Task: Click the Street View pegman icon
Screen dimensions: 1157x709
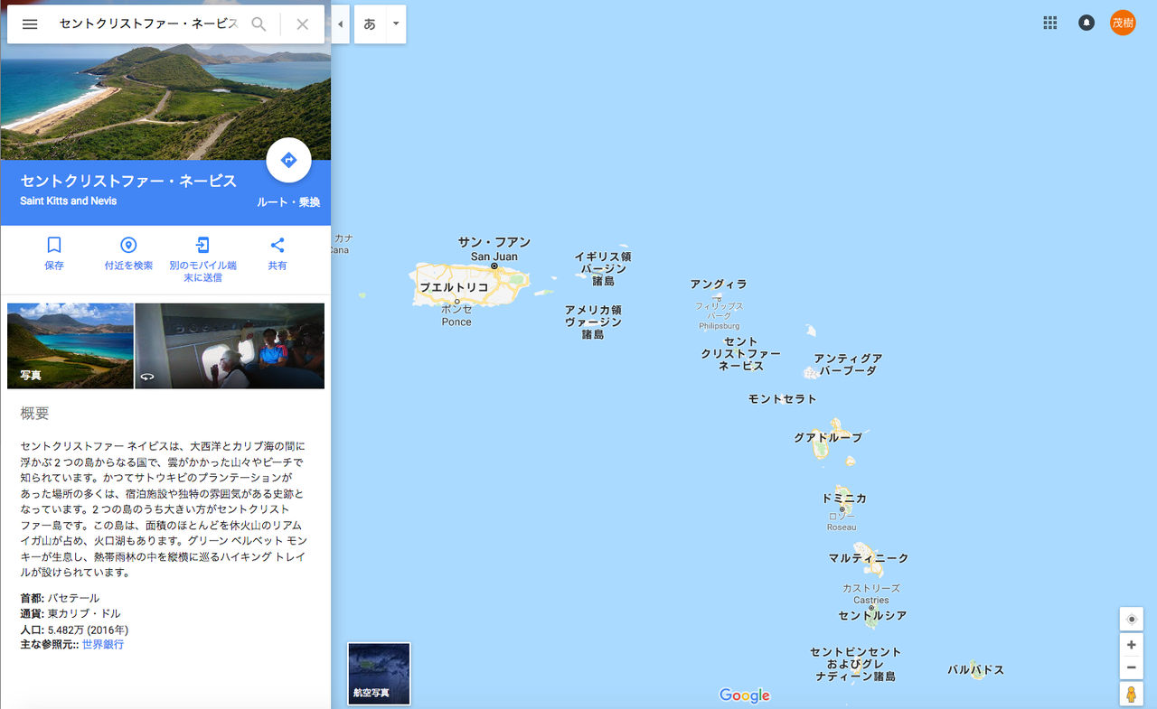Action: pyautogui.click(x=1131, y=695)
